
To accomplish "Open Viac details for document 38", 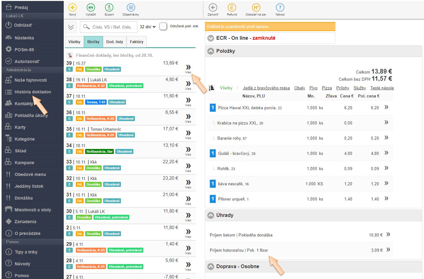I will click(188, 84).
